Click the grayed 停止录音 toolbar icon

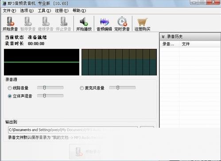pos(63,24)
